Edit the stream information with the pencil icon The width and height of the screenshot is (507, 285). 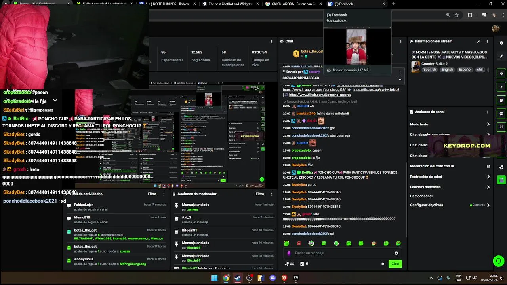tap(478, 41)
